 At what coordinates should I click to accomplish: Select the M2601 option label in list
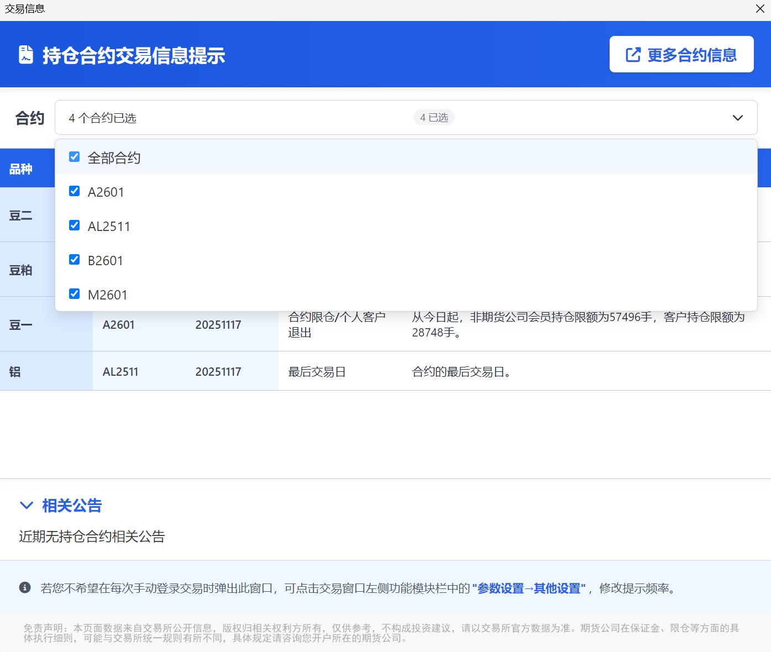point(108,295)
